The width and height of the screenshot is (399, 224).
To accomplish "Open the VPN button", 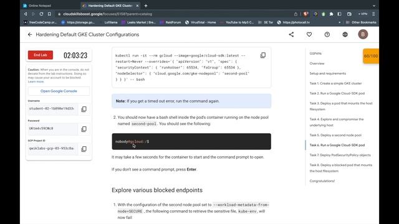I will click(363, 14).
